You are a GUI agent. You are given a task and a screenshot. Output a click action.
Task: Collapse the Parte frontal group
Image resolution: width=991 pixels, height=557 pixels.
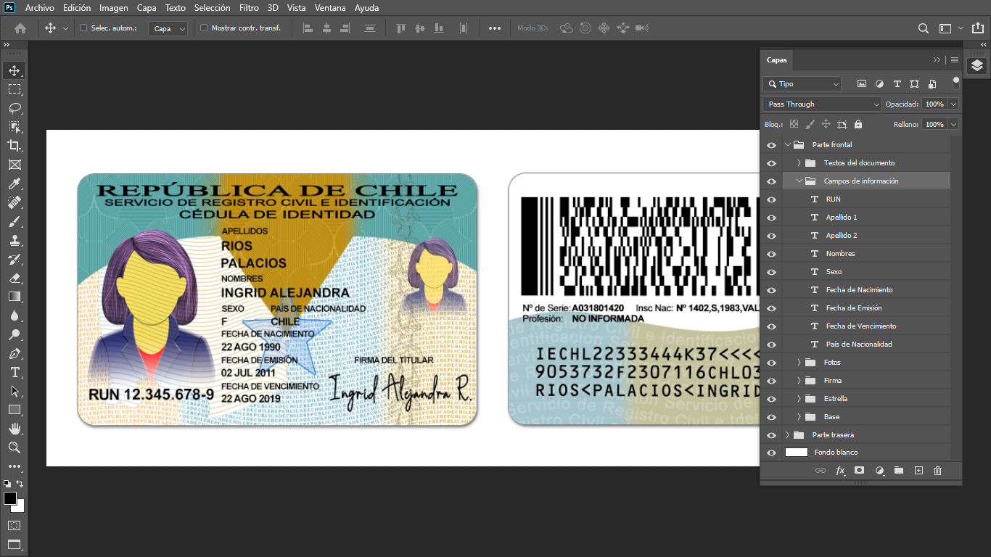point(788,145)
